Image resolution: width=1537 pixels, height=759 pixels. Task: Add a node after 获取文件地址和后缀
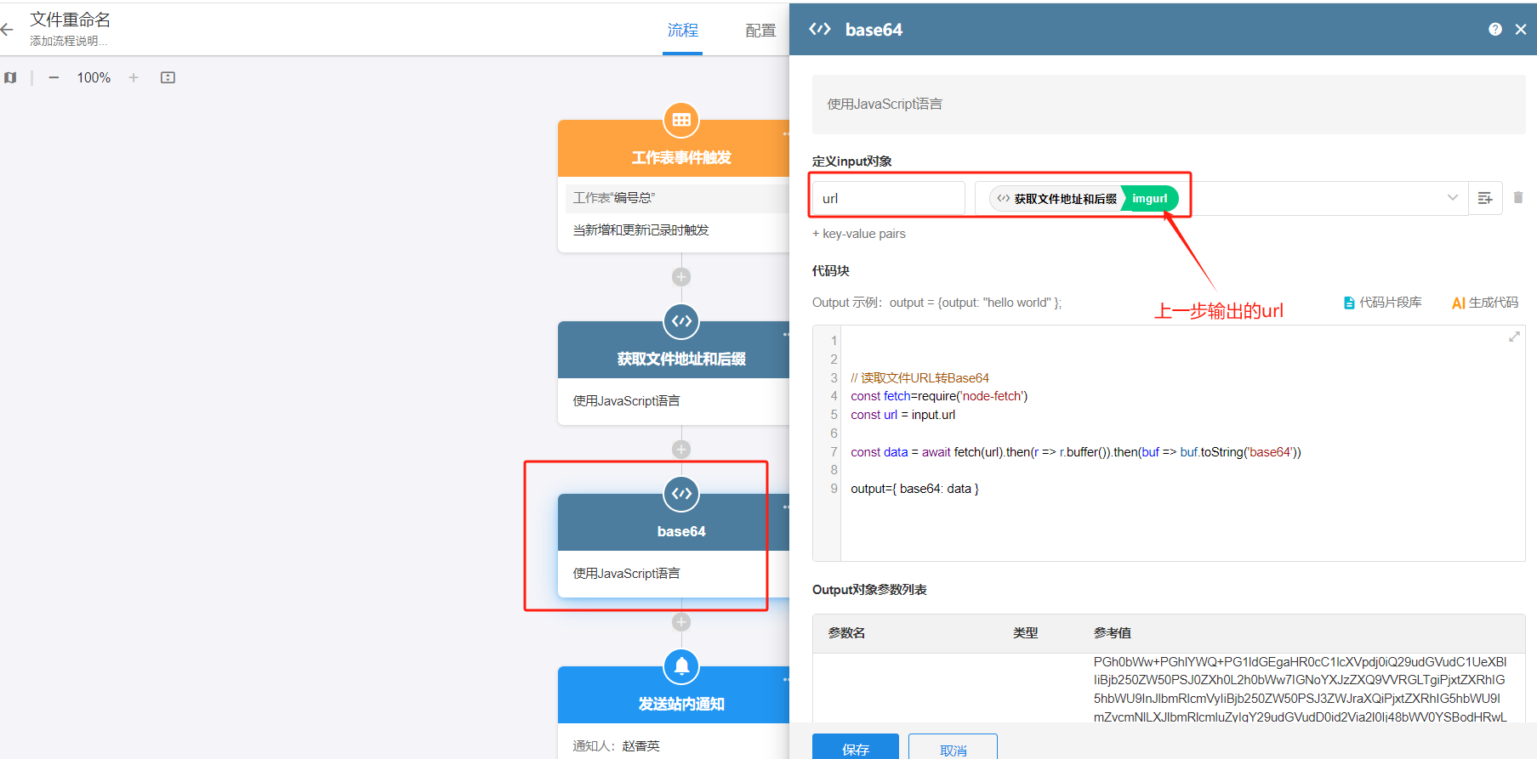681,450
